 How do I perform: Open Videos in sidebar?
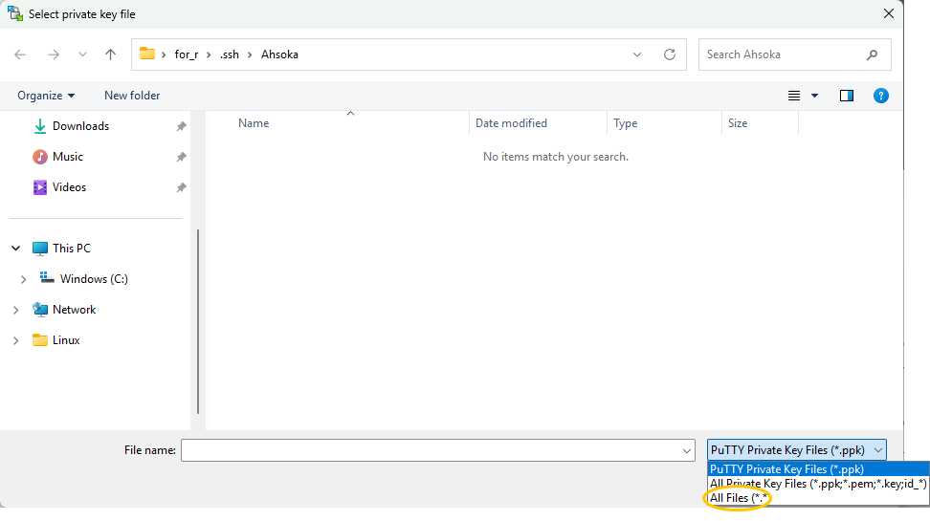tap(70, 187)
